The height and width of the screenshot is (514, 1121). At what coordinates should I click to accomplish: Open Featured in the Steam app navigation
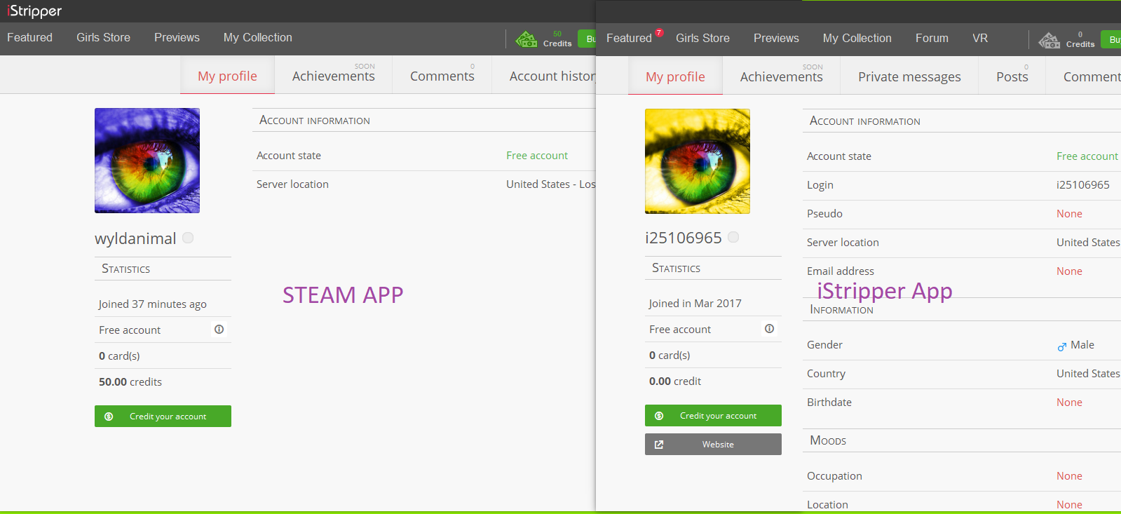(x=29, y=38)
